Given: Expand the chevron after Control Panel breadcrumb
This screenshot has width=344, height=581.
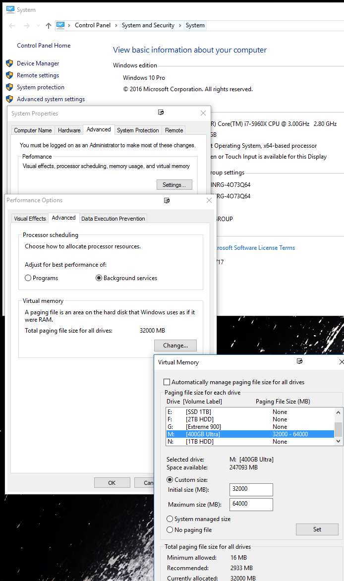Looking at the screenshot, I should point(116,25).
